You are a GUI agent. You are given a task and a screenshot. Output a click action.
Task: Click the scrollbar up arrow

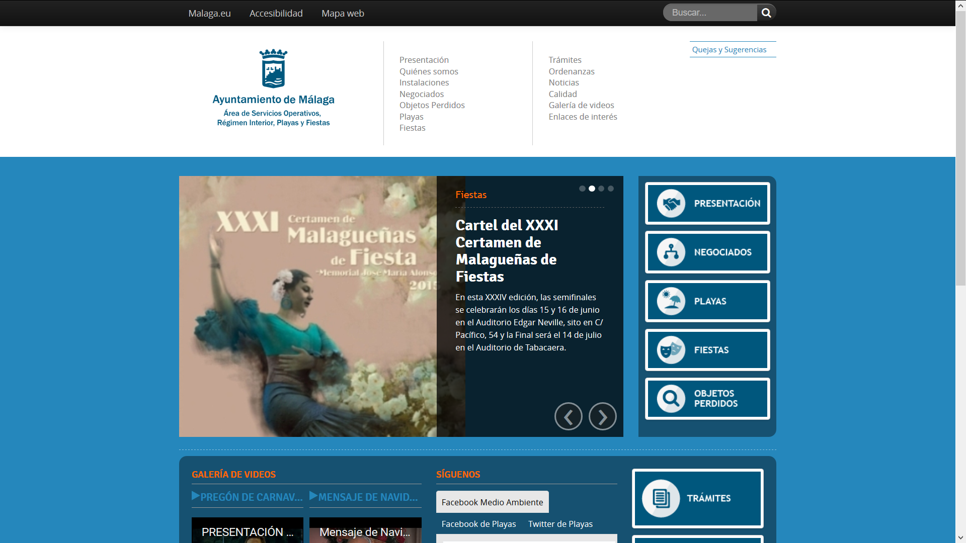960,5
